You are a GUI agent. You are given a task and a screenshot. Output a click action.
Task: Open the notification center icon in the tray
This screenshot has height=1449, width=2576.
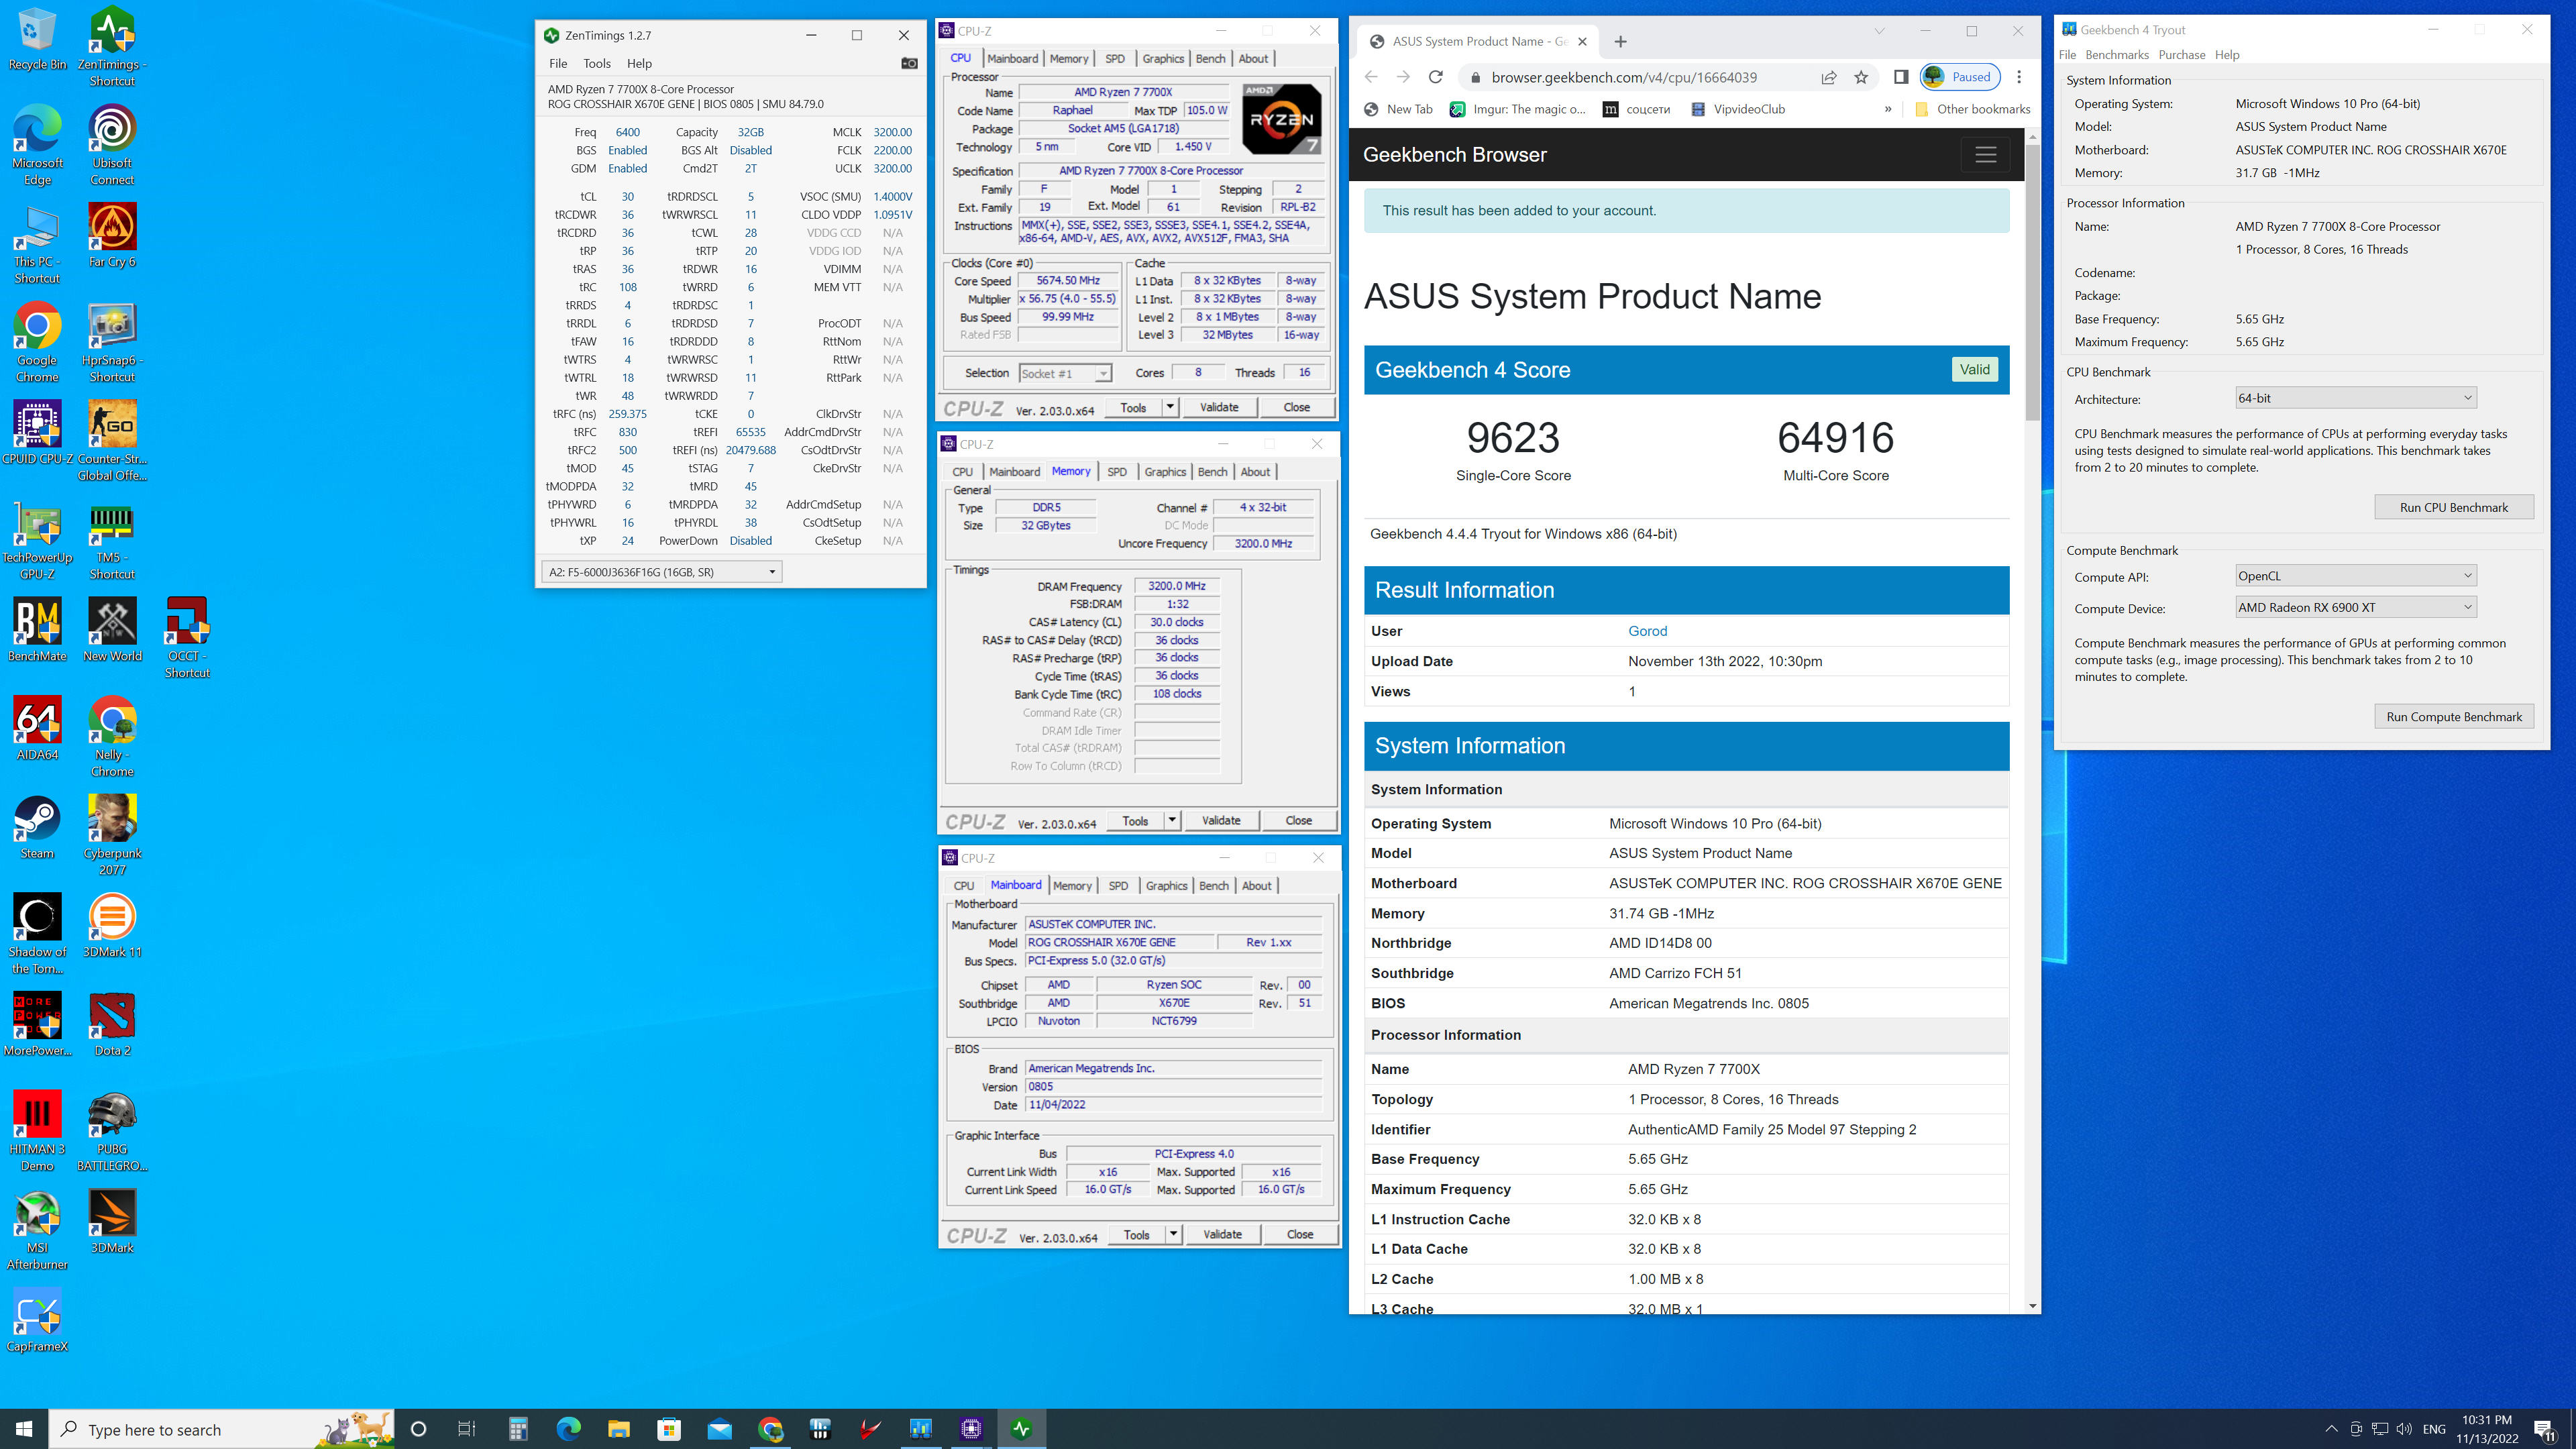2544,1429
